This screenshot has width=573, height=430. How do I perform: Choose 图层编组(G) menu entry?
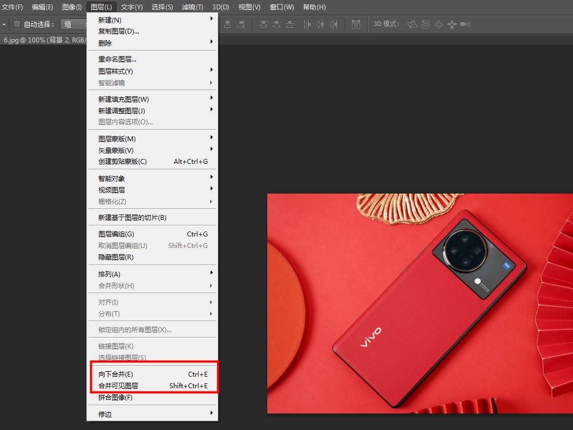click(152, 234)
